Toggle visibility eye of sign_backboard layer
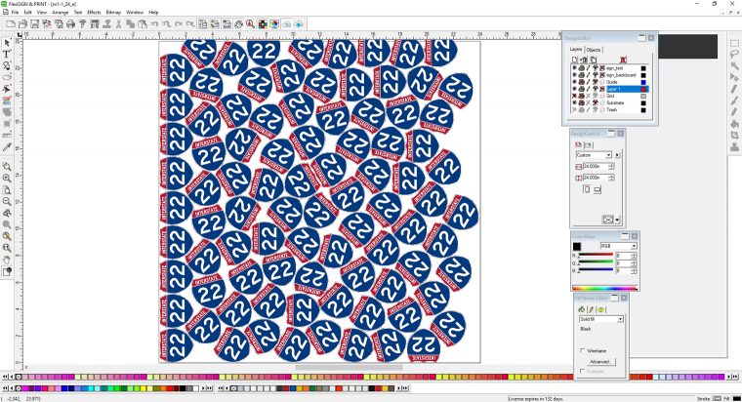742x402 pixels. (574, 75)
